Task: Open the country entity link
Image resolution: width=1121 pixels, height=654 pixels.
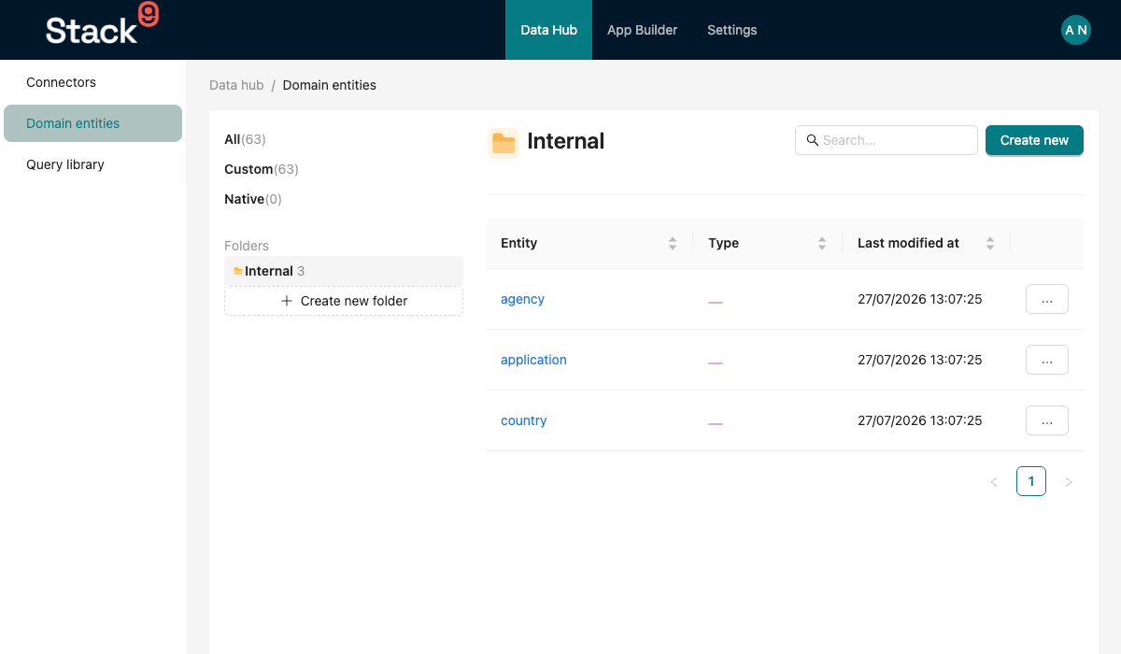Action: (523, 420)
